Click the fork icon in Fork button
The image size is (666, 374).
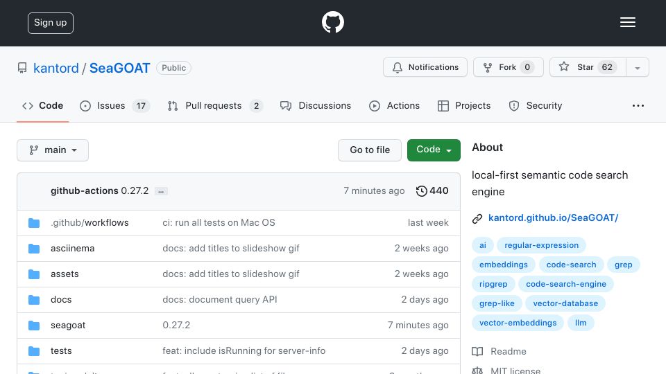(488, 67)
